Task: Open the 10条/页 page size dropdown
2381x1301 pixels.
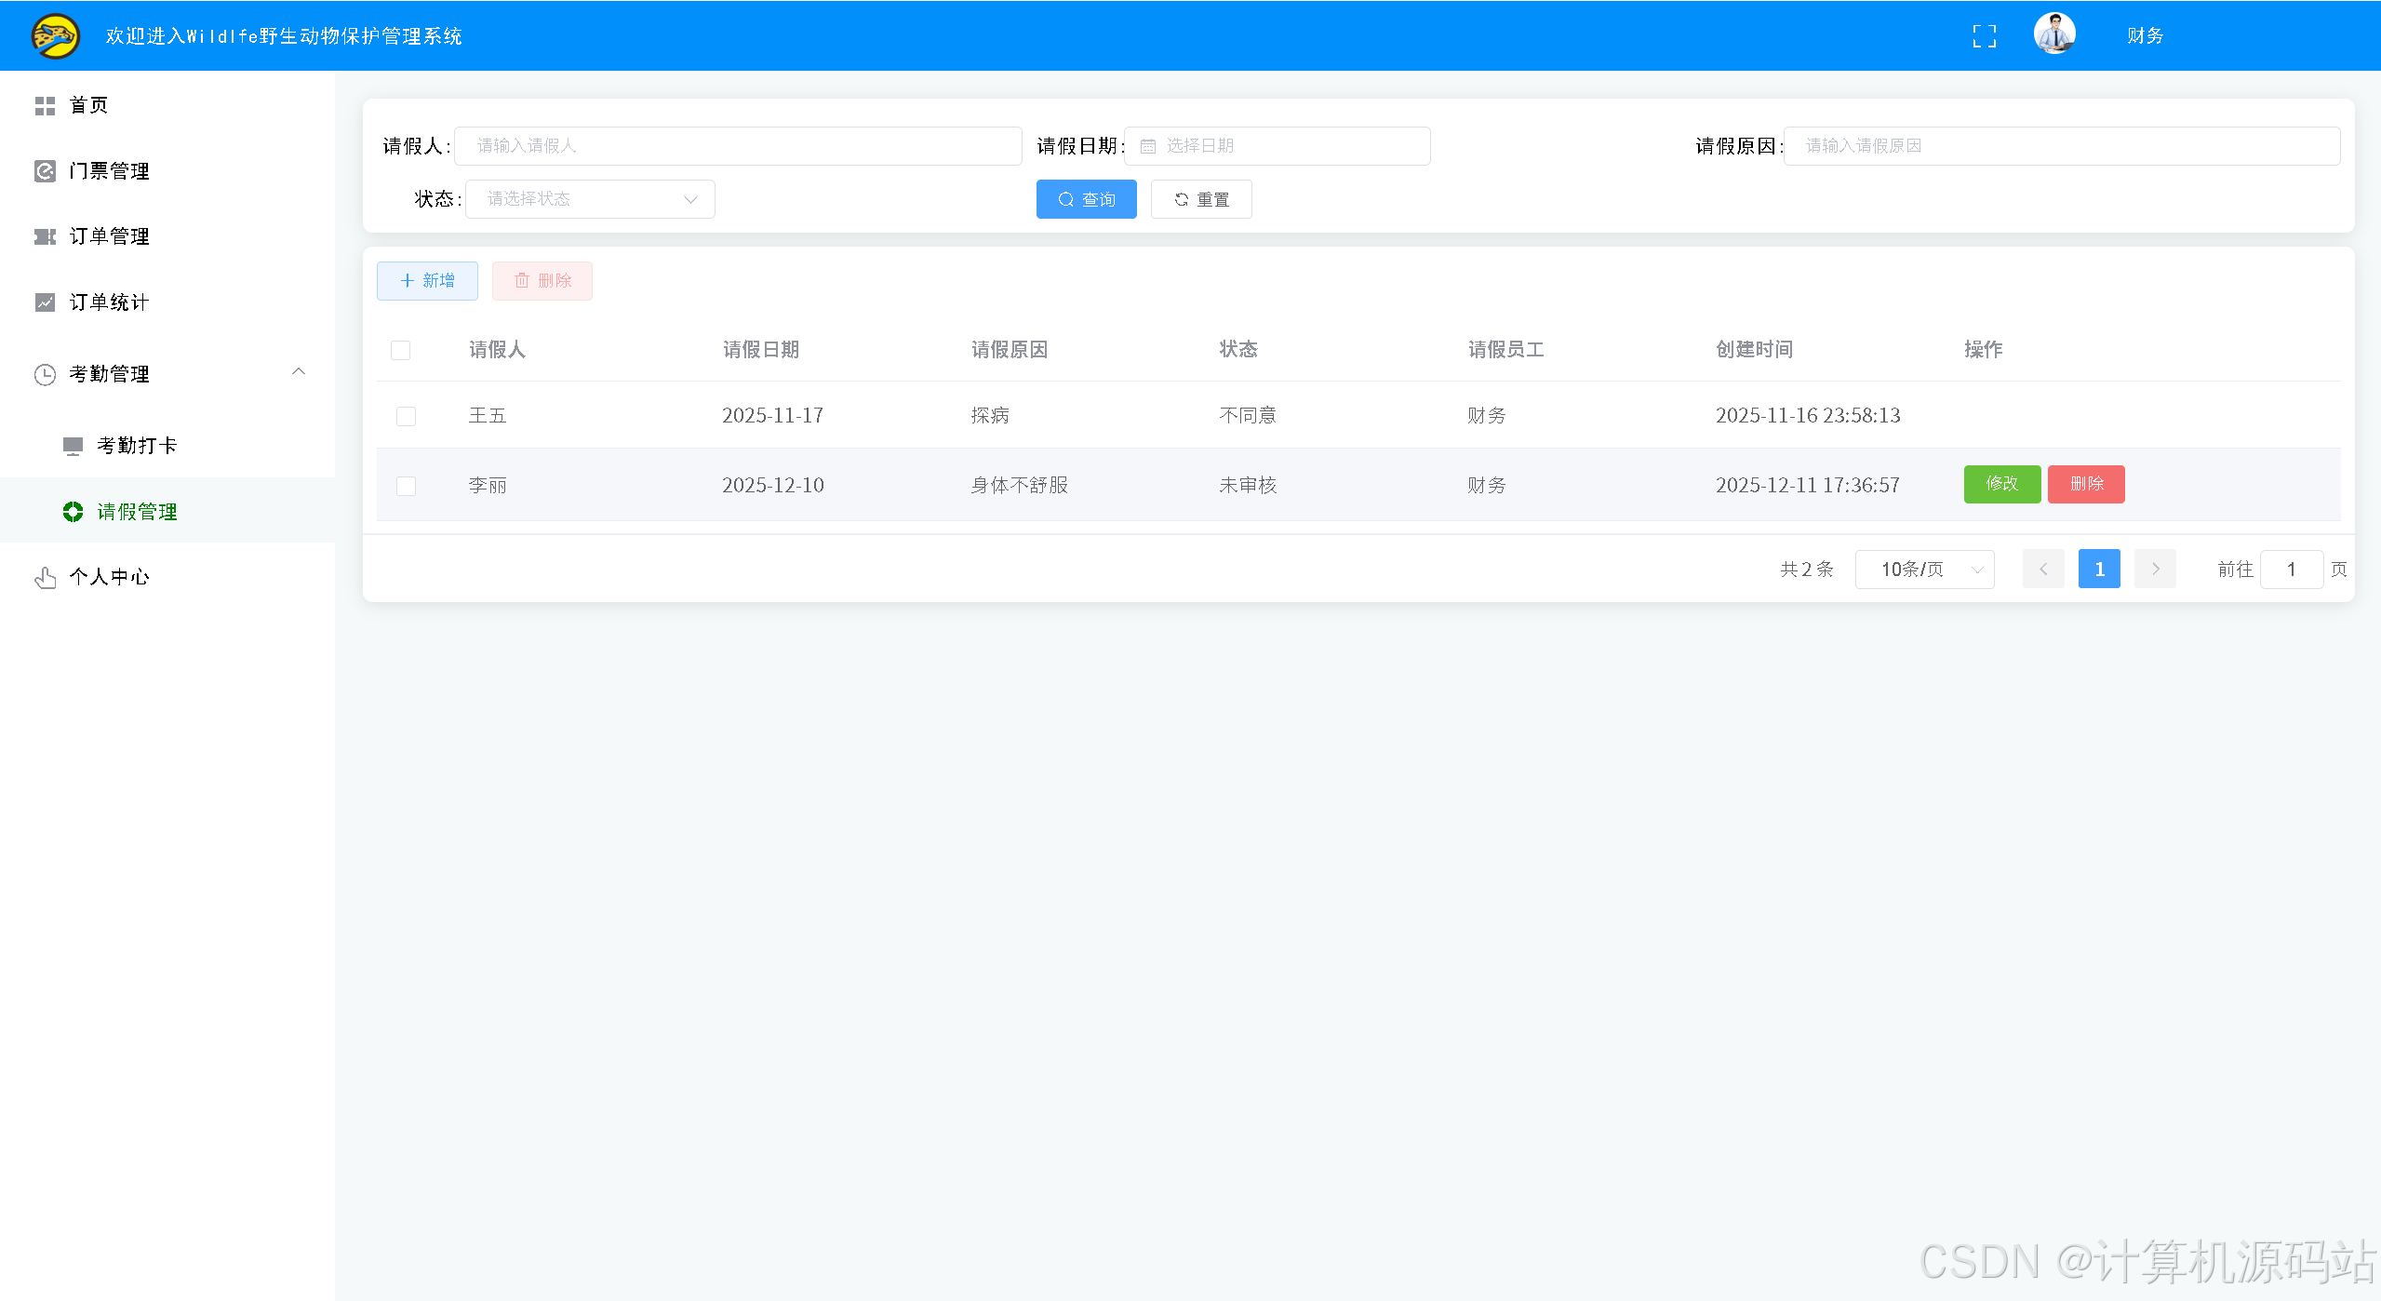Action: tap(1924, 570)
